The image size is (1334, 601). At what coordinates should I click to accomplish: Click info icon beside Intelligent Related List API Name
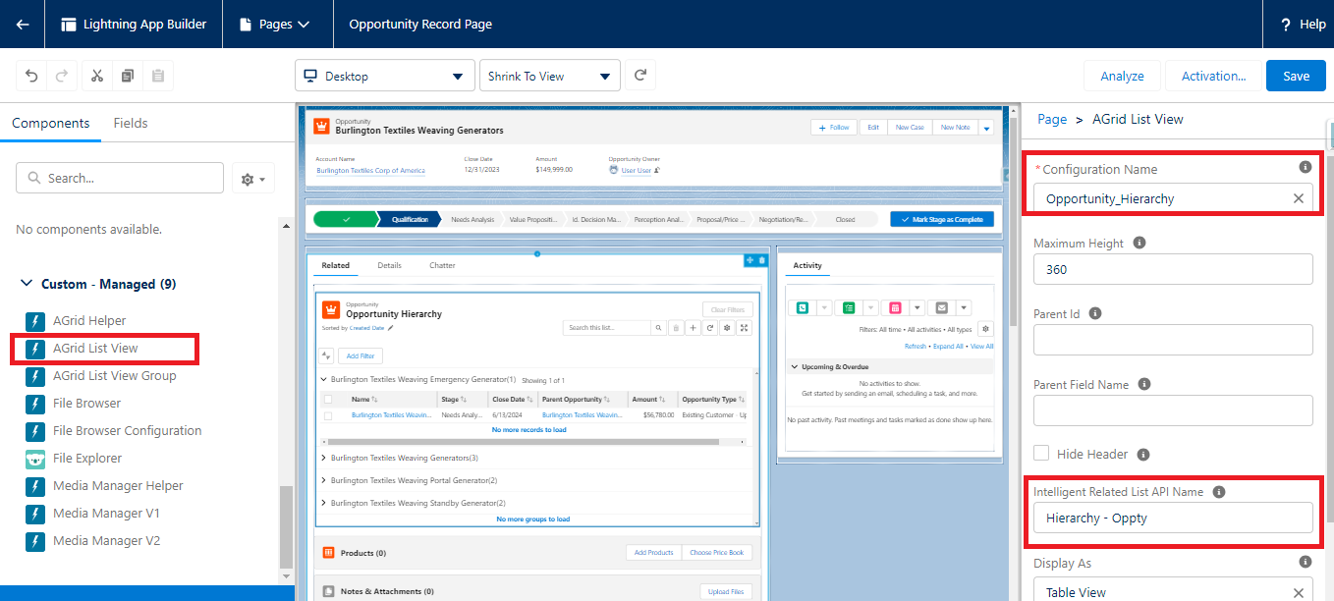1219,491
